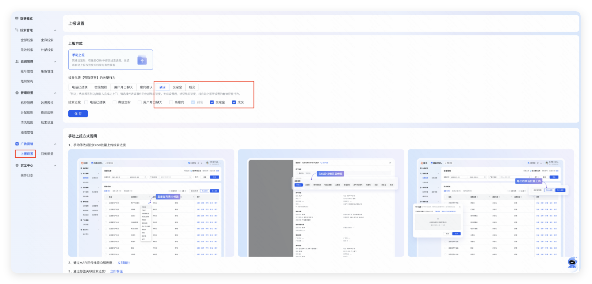Click the 管理设置 gear icon
Image resolution: width=592 pixels, height=284 pixels.
point(17,93)
